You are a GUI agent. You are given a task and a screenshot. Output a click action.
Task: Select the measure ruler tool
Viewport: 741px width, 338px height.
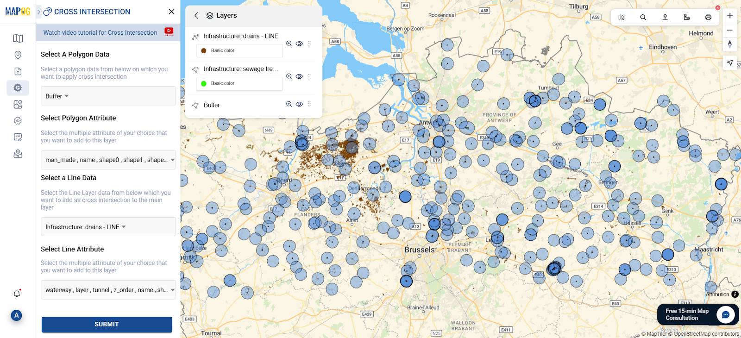tap(687, 17)
